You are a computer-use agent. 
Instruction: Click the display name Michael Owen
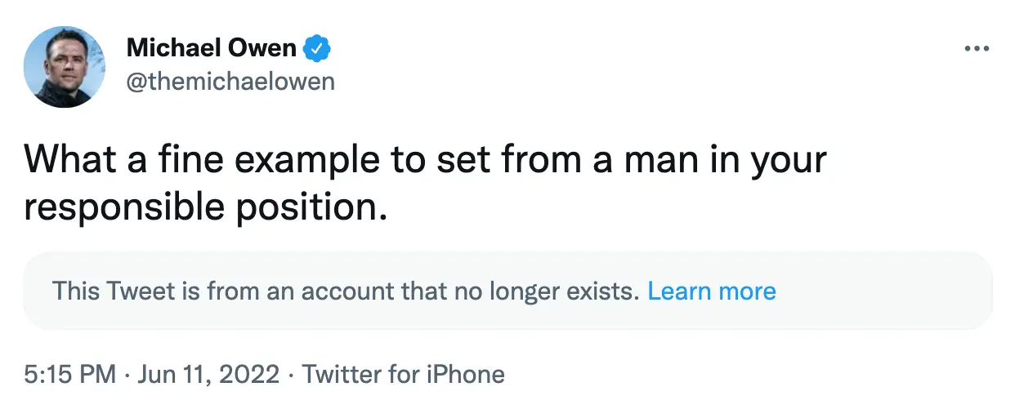click(x=211, y=49)
